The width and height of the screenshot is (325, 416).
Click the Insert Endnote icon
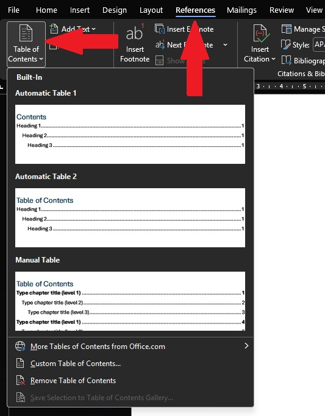coord(160,29)
